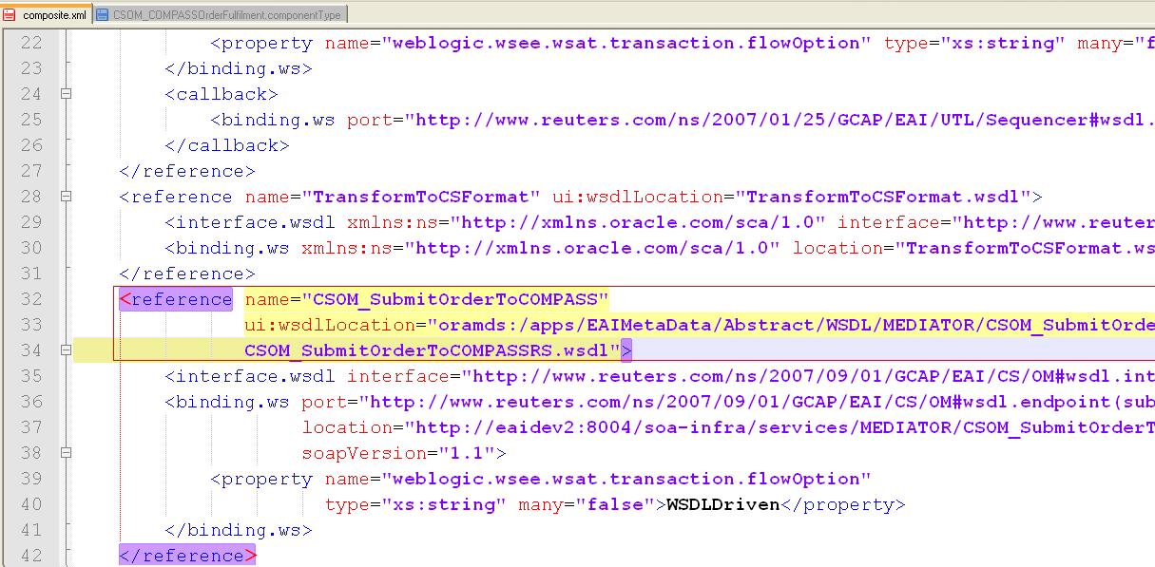Click the interface.wsdl tag on line 35
The height and width of the screenshot is (567, 1155).
point(250,376)
